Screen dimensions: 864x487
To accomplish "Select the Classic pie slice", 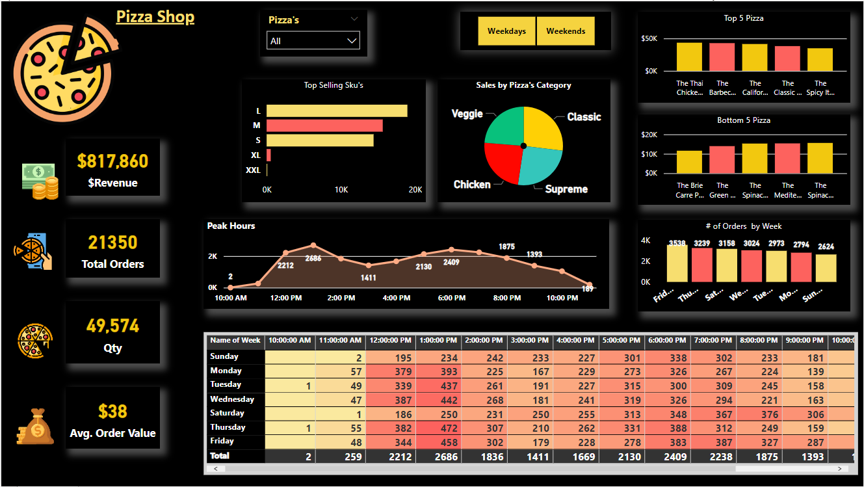I will coord(541,127).
